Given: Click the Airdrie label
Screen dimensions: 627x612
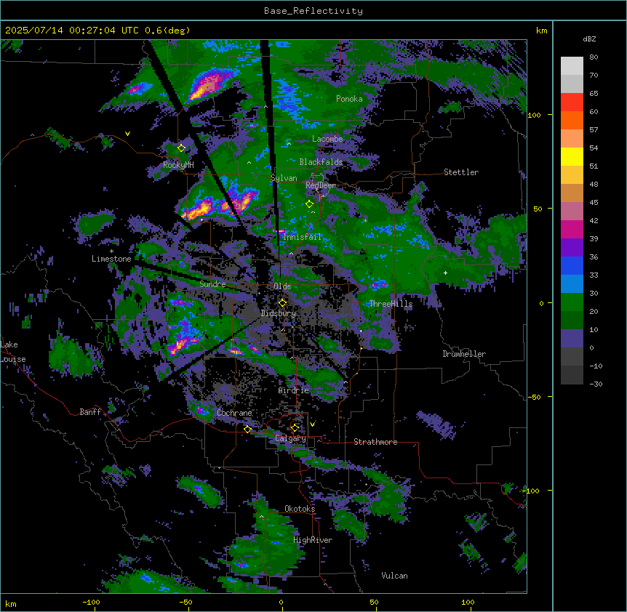Looking at the screenshot, I should (294, 390).
